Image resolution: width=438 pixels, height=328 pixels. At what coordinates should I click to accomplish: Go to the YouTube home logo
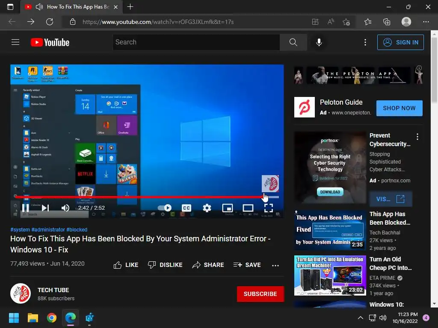coord(50,42)
